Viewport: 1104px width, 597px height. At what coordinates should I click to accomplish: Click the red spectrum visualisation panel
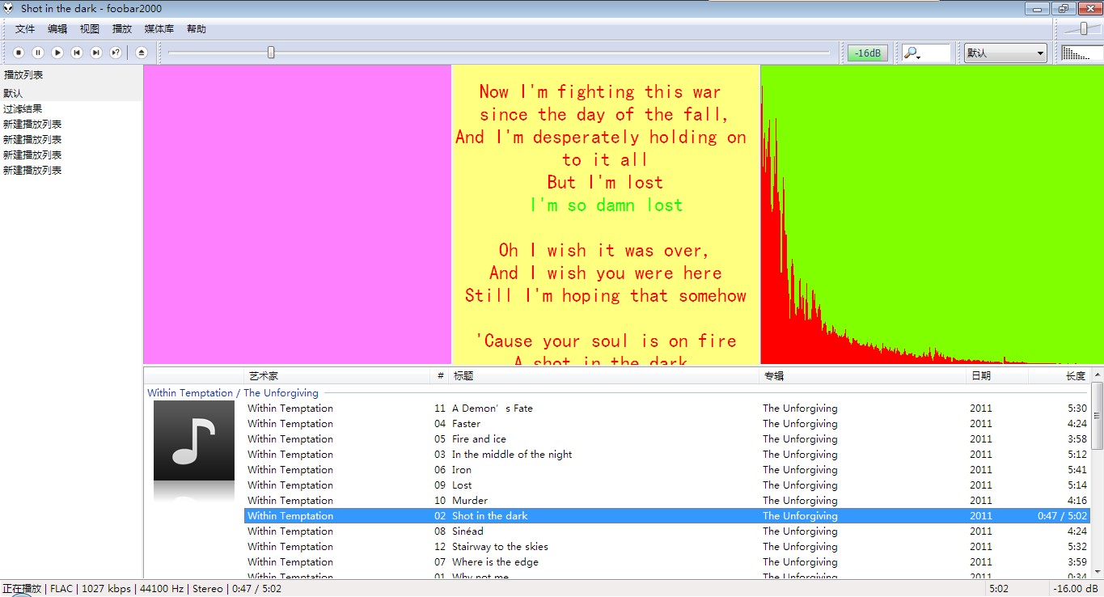(x=933, y=214)
